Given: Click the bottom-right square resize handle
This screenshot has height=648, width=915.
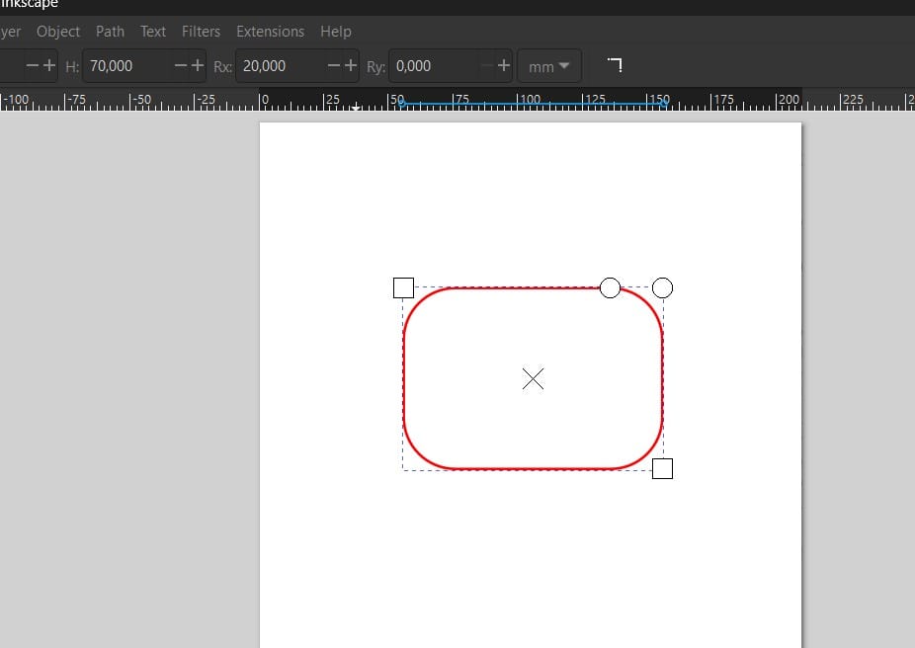Looking at the screenshot, I should coord(662,469).
